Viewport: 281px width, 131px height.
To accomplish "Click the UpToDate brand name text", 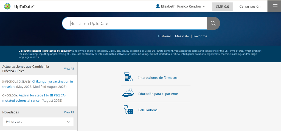I will point(24,7).
